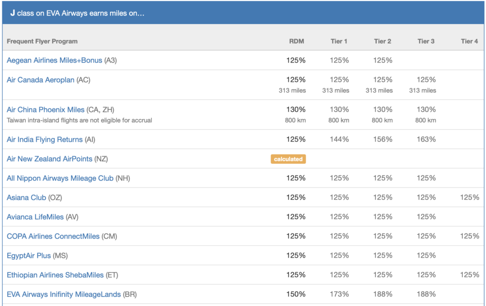Open the Air New Zealand AirPoints link
Image resolution: width=486 pixels, height=306 pixels.
point(49,159)
